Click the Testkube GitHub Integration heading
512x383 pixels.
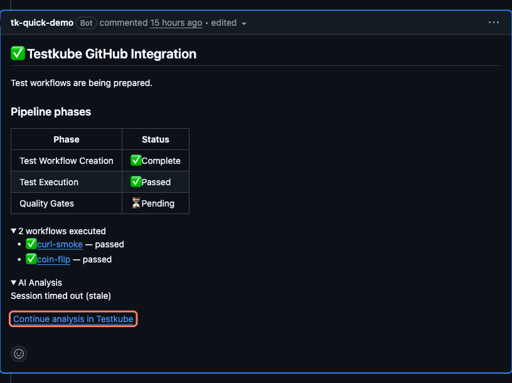click(112, 54)
